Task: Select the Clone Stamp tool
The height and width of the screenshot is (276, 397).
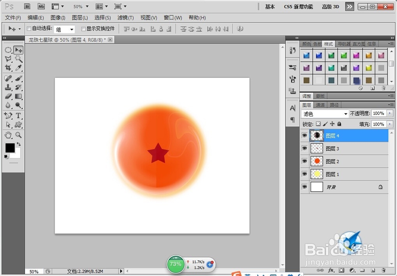Action: pos(8,87)
